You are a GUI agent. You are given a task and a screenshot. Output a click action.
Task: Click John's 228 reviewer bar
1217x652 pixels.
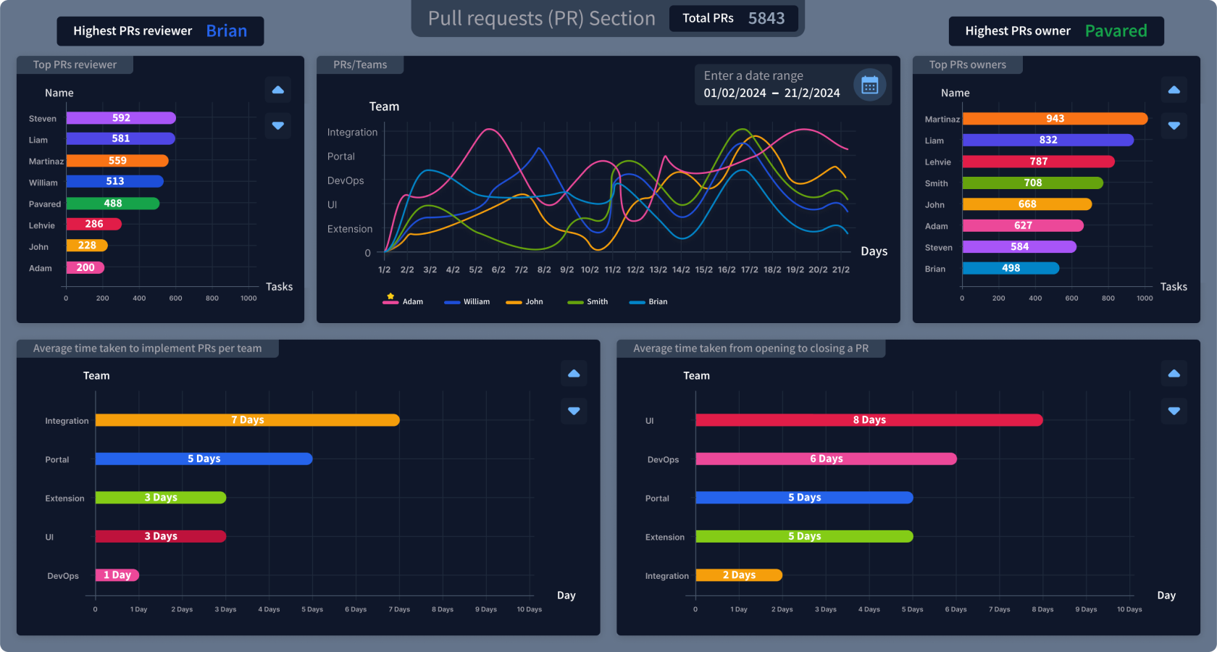(87, 246)
